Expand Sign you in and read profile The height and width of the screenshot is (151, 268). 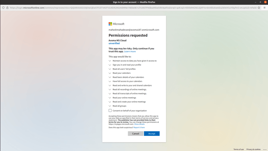(110, 65)
